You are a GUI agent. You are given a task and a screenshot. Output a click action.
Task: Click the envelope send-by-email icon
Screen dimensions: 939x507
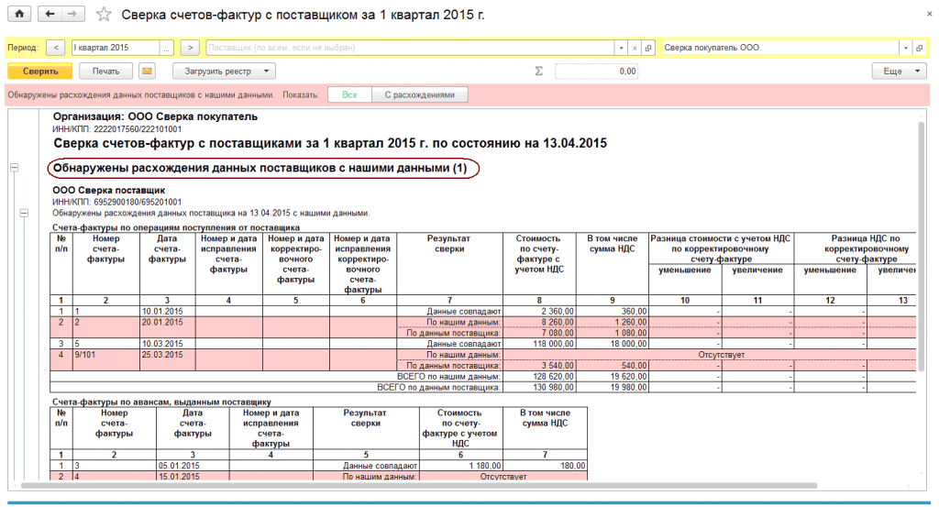146,71
